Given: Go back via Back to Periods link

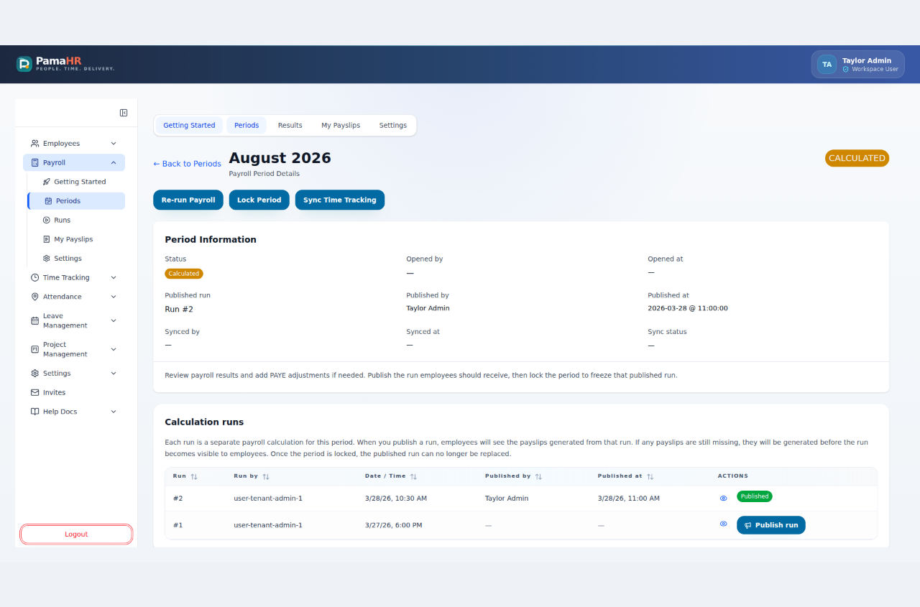Looking at the screenshot, I should coord(187,164).
